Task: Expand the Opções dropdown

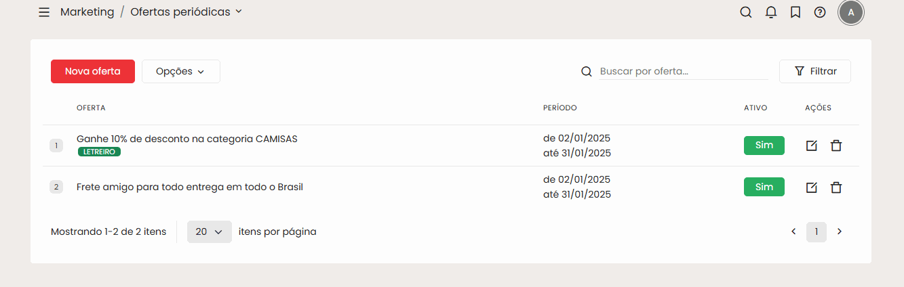Action: [180, 72]
